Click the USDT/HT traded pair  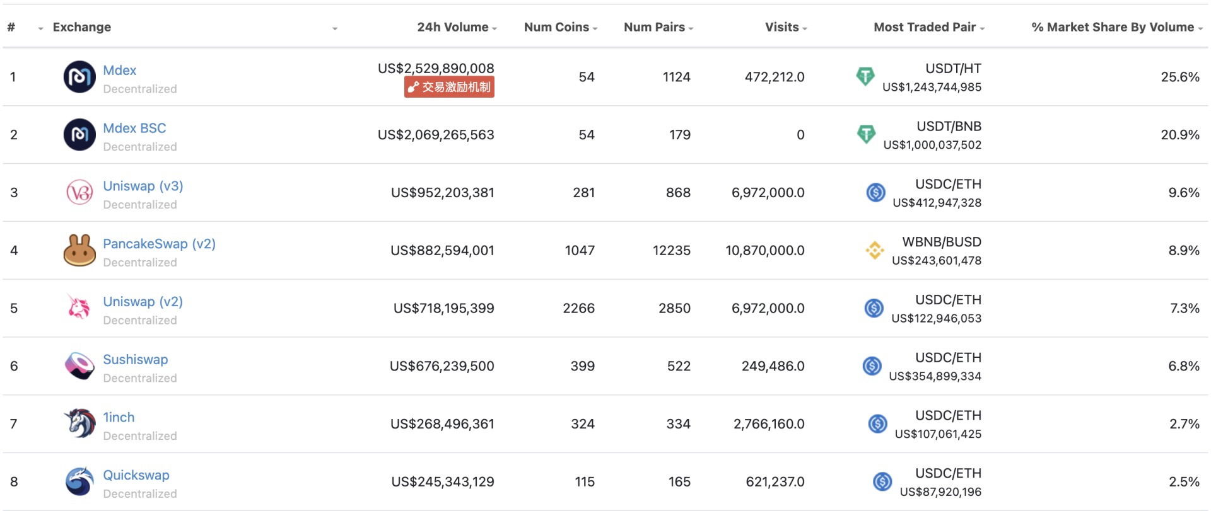(x=953, y=69)
